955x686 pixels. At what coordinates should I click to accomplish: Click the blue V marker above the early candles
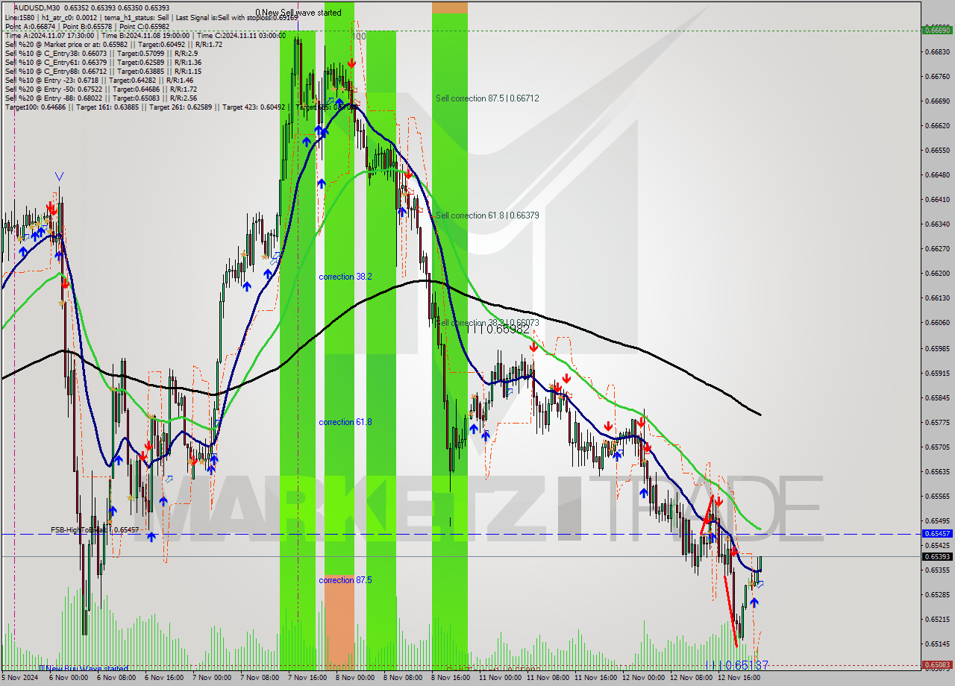click(x=59, y=177)
